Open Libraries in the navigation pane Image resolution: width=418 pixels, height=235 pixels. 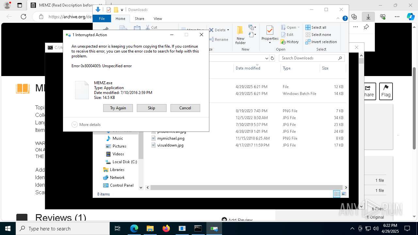coord(117,170)
